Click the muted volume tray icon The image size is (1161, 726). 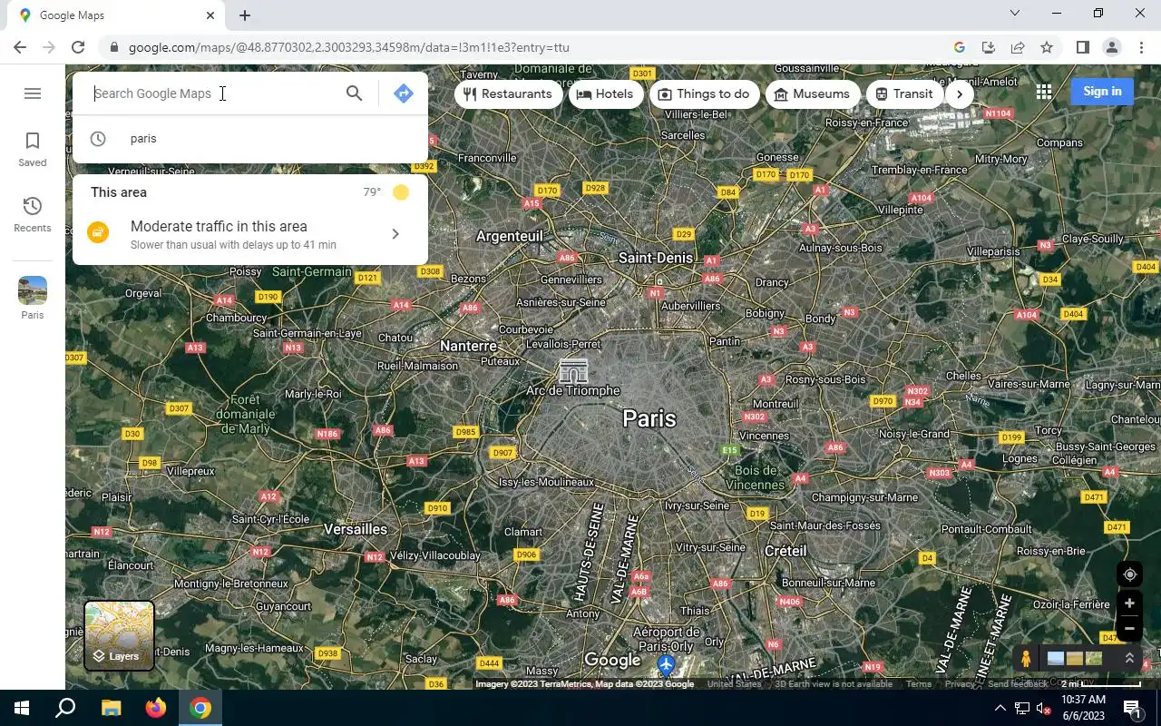[1043, 708]
